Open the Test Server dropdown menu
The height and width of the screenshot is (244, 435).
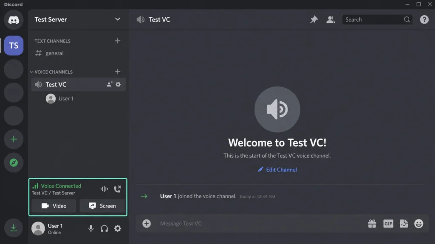pyautogui.click(x=118, y=19)
